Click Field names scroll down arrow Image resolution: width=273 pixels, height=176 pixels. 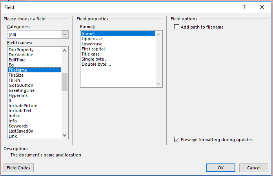(65, 135)
